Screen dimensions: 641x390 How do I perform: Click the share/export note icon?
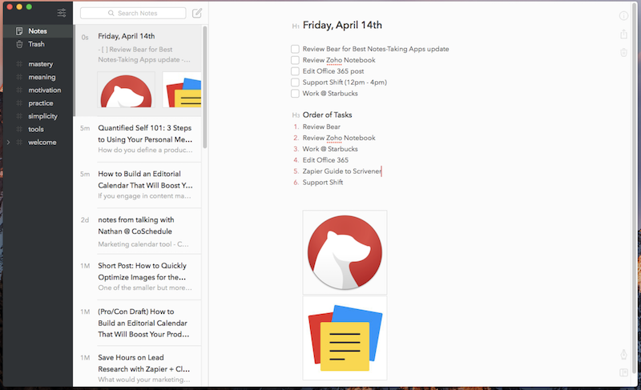pos(624,34)
